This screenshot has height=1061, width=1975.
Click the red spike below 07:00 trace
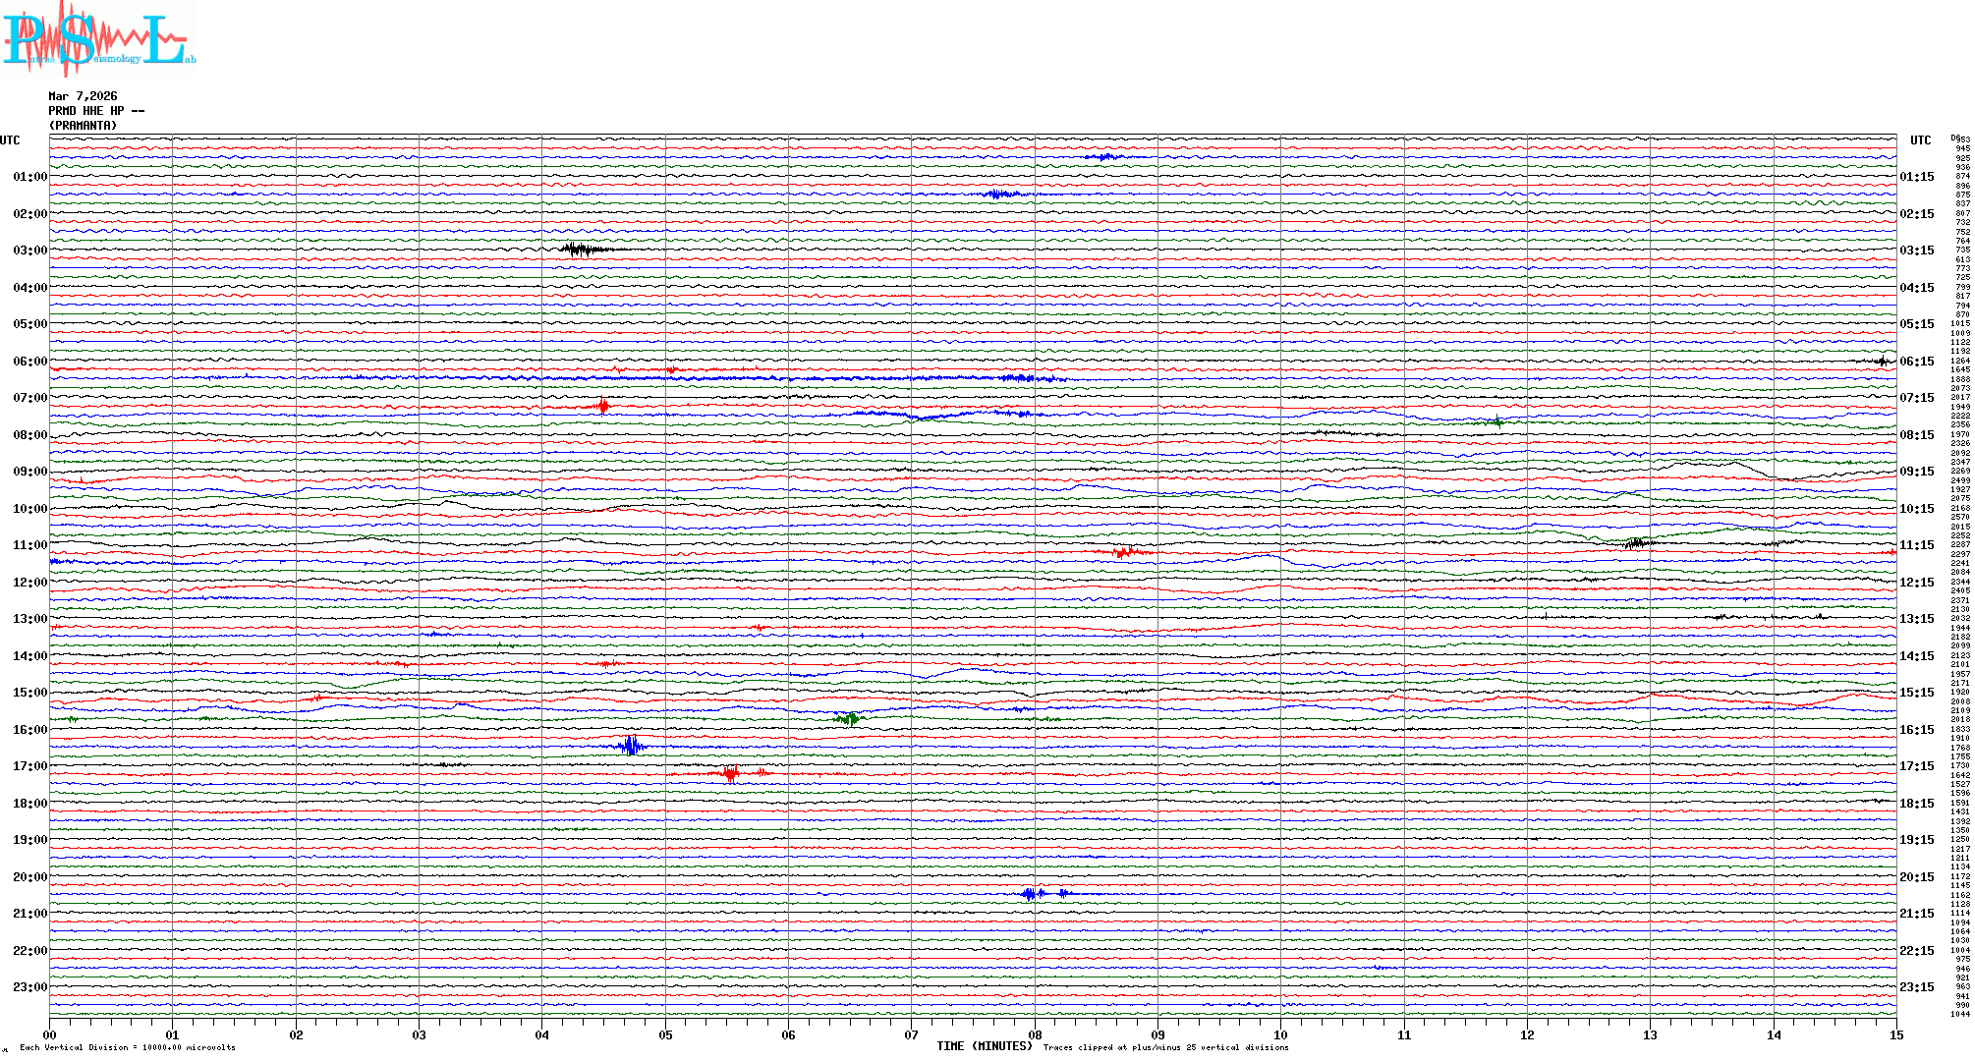pyautogui.click(x=603, y=406)
